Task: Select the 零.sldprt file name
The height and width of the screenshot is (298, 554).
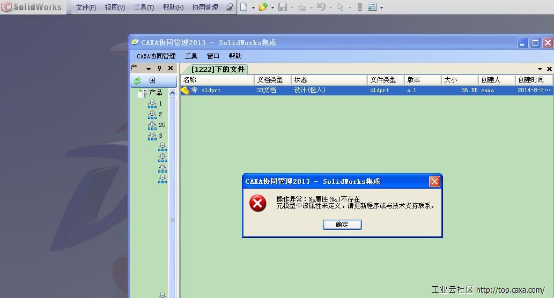Action: (x=206, y=91)
